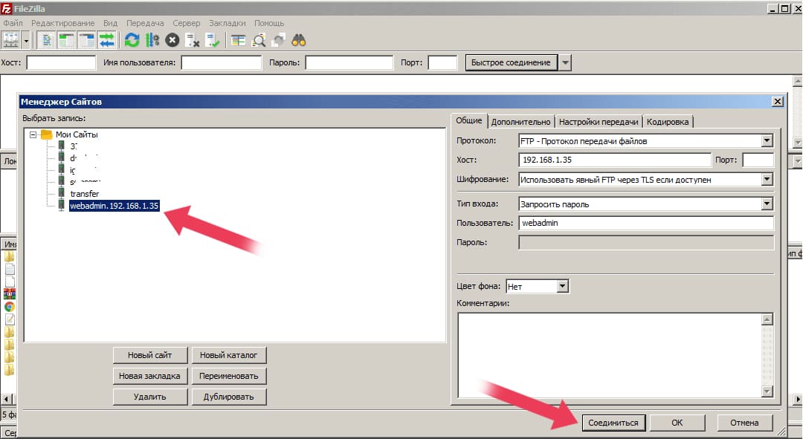Screen dimensions: 803x439
Task: Click the disconnect from server icon
Action: pos(192,40)
